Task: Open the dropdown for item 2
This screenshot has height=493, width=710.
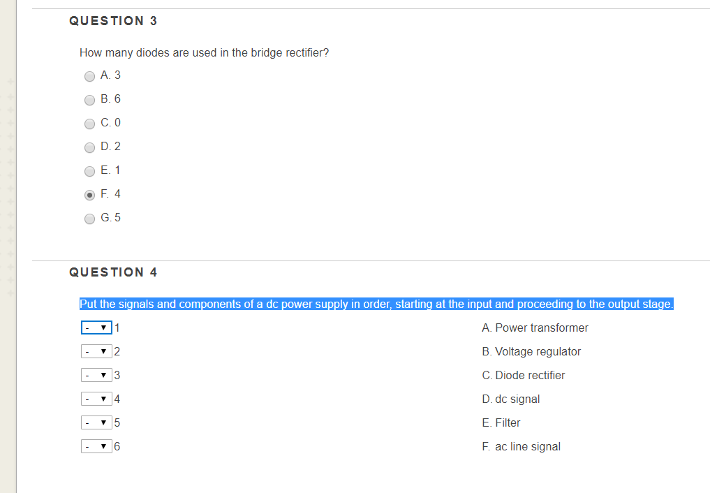Action: point(96,351)
